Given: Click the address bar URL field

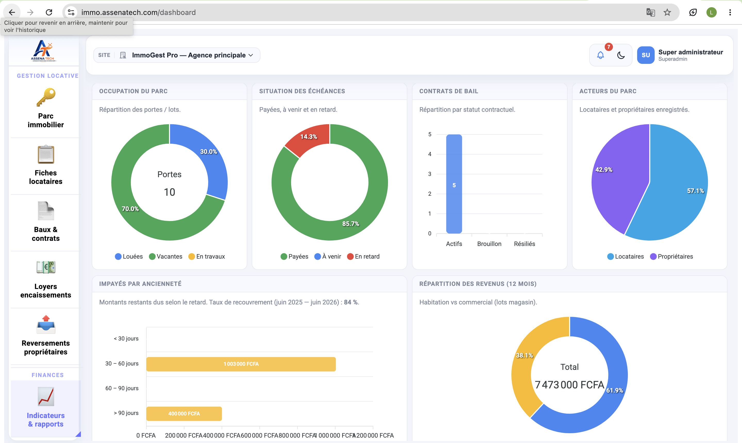Looking at the screenshot, I should (358, 12).
